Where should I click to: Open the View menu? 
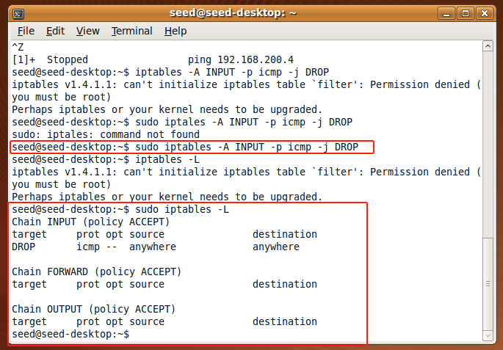(87, 31)
